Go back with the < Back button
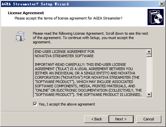The height and width of the screenshot is (127, 166). click(96, 119)
